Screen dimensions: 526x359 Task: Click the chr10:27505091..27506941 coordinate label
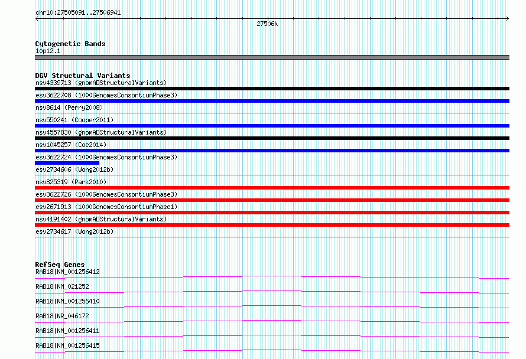click(x=78, y=12)
